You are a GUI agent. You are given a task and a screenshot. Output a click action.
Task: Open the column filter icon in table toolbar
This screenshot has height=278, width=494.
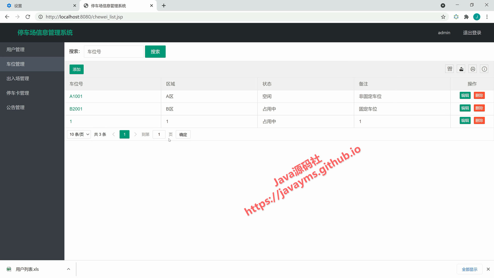[x=449, y=69]
